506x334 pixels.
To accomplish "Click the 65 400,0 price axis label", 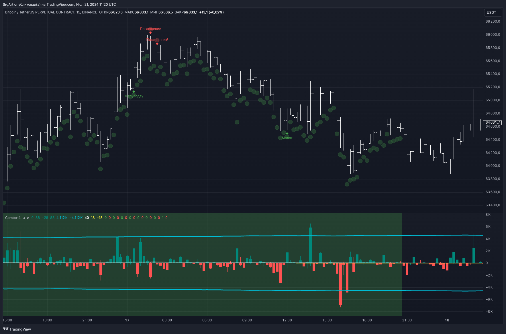I will [493, 74].
